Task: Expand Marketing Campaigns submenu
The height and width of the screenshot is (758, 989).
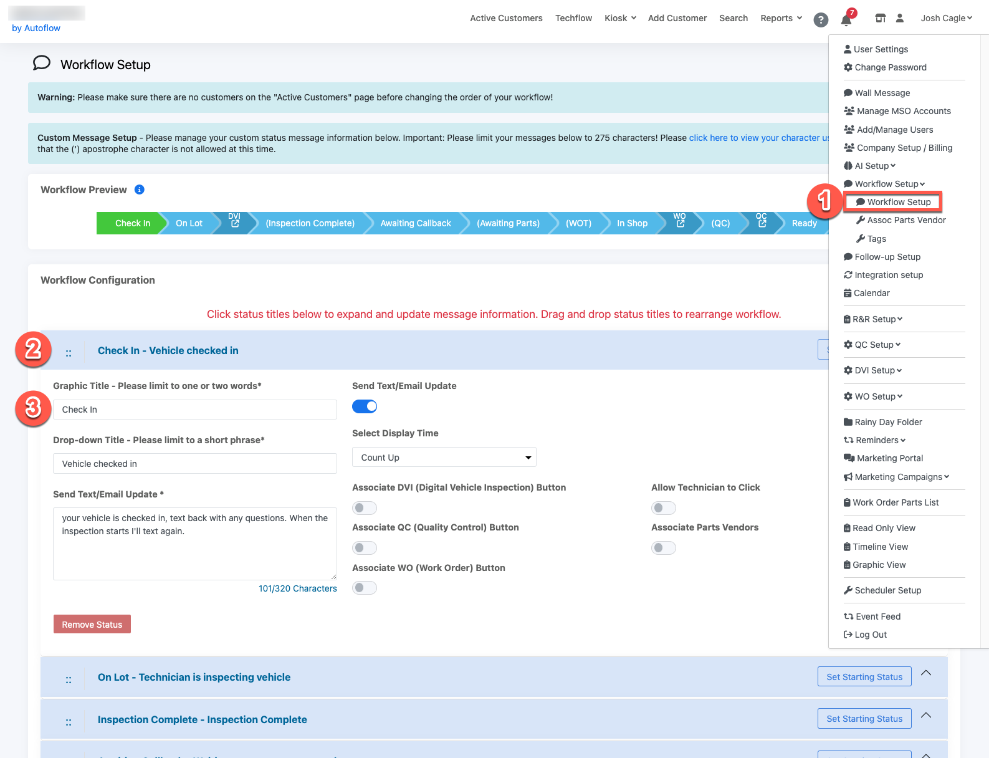Action: click(x=896, y=477)
